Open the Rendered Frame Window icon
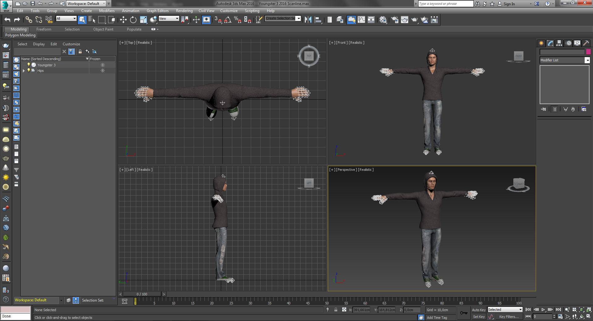 (404, 20)
